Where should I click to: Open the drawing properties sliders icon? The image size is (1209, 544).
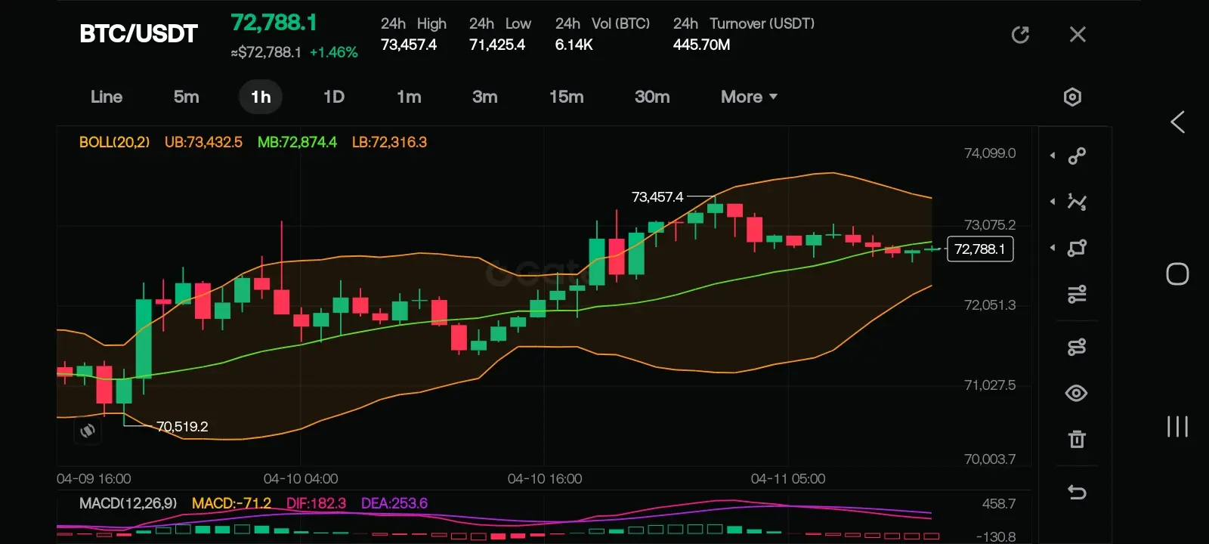click(x=1077, y=294)
